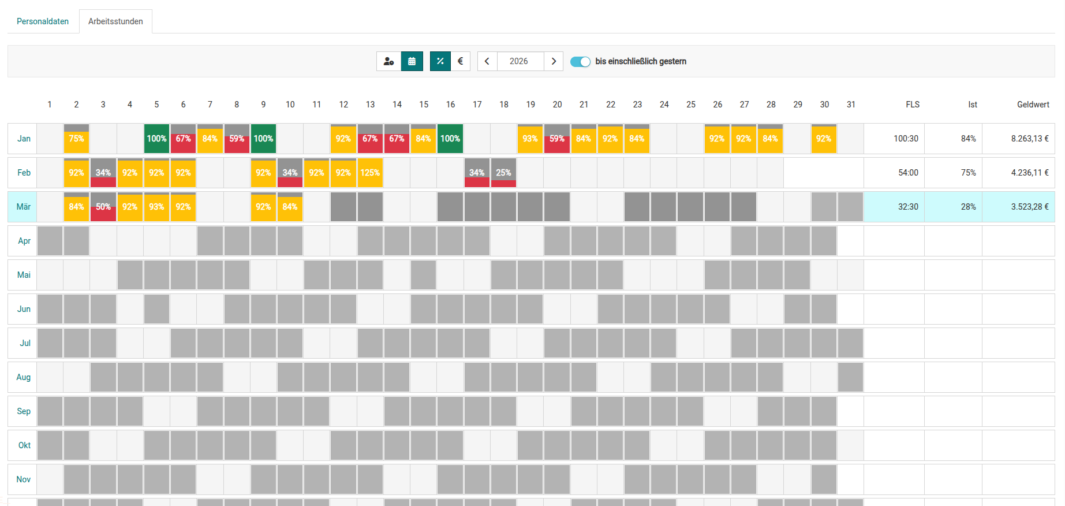Viewport: 1065px width, 506px height.
Task: Select the Arbeitsstunden tab
Action: [115, 21]
